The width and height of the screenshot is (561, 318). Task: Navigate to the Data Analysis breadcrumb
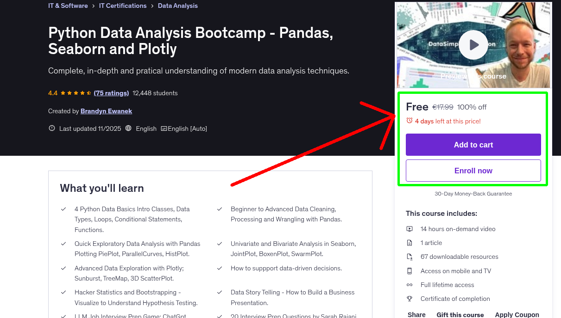[x=177, y=6]
